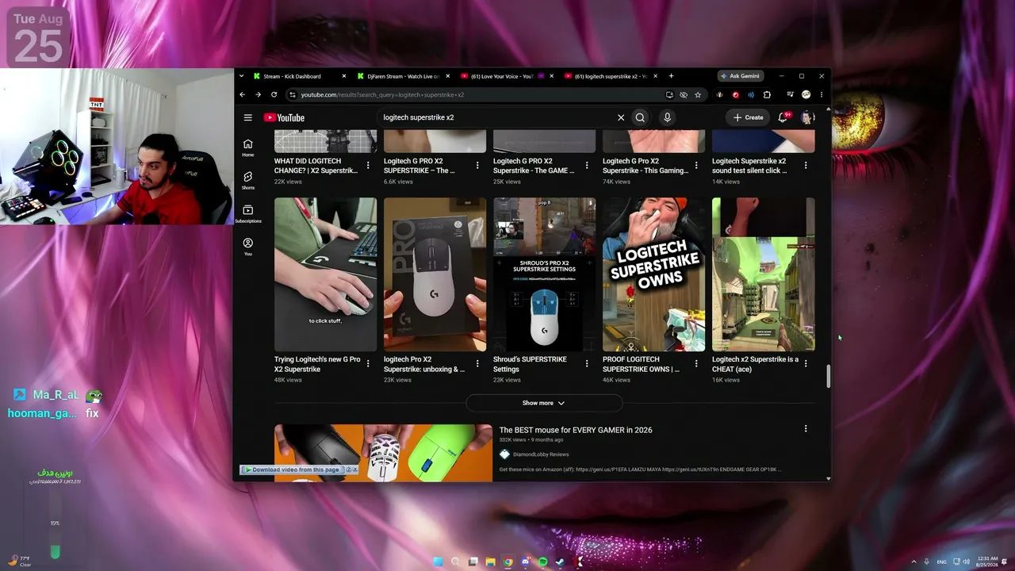Open Shroud's Pro X2 Superstrike Settings thumbnail
The image size is (1015, 571).
(544, 274)
